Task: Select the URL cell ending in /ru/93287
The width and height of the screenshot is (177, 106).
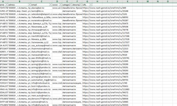Action: tap(87, 20)
